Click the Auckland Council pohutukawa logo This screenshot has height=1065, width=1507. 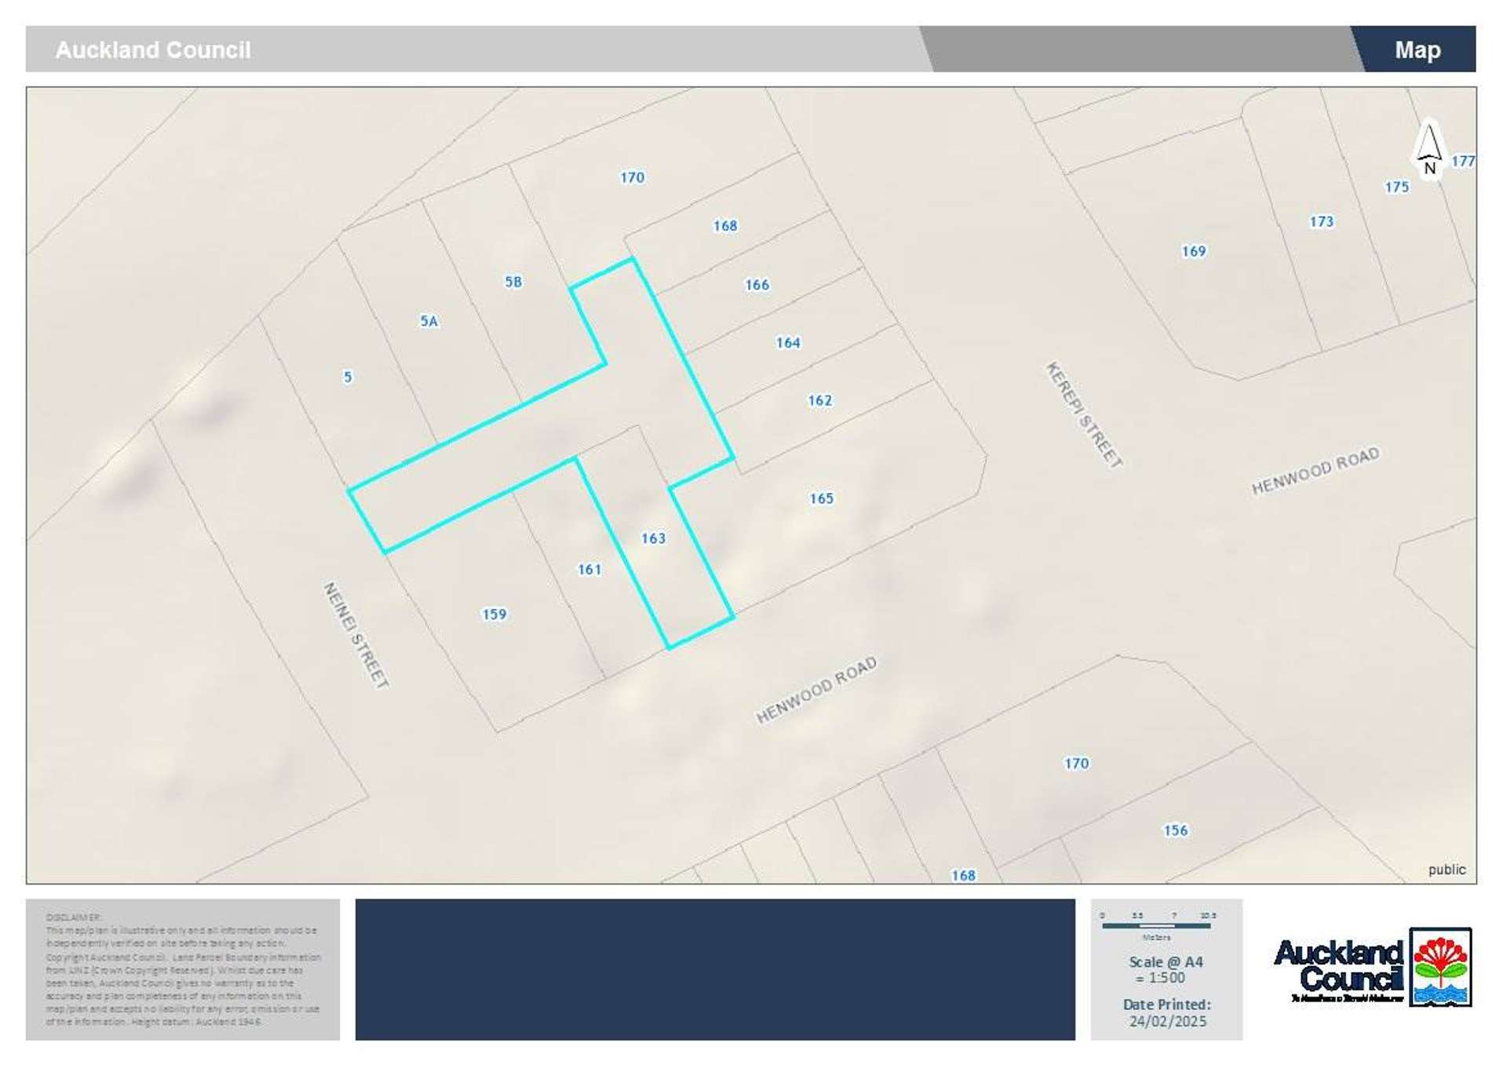pyautogui.click(x=1439, y=967)
